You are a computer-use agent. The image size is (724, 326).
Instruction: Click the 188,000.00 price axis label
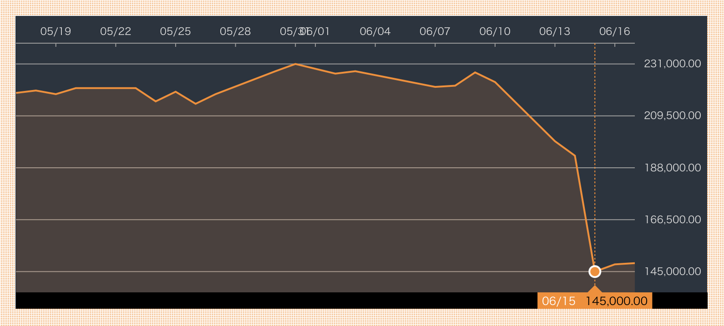click(672, 168)
